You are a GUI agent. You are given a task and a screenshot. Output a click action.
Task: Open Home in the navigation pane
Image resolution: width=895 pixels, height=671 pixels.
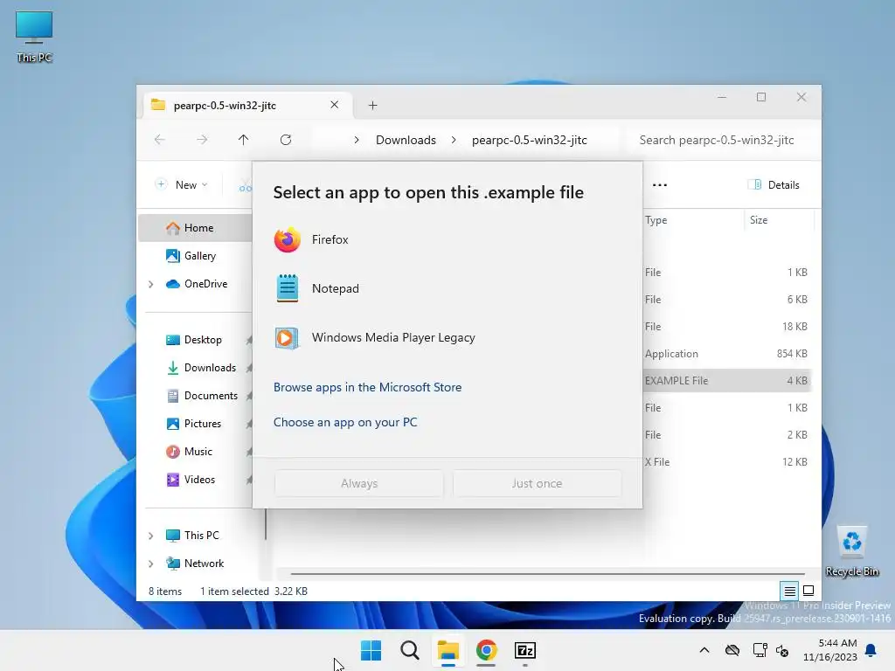click(x=195, y=228)
